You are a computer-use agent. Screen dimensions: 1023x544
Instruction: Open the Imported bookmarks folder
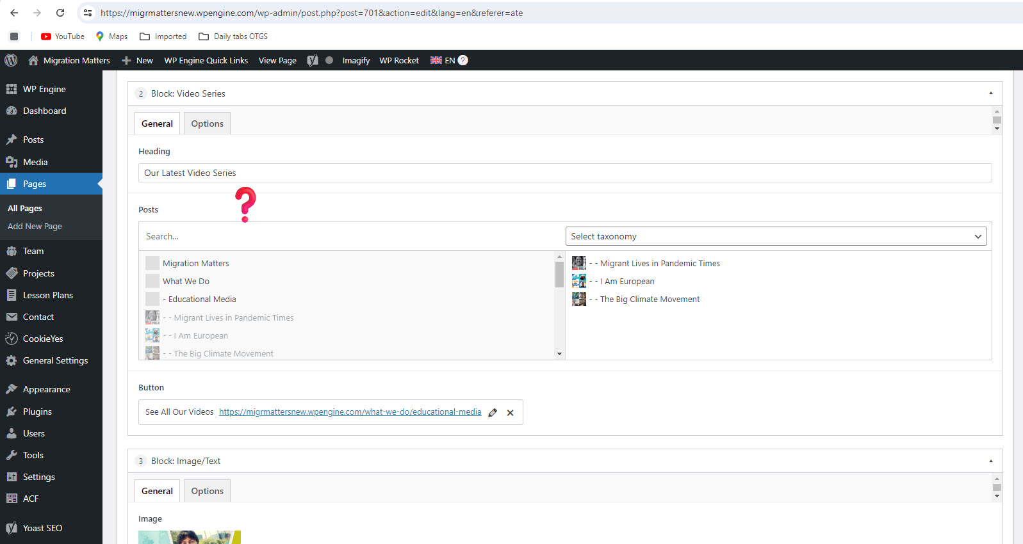[163, 36]
